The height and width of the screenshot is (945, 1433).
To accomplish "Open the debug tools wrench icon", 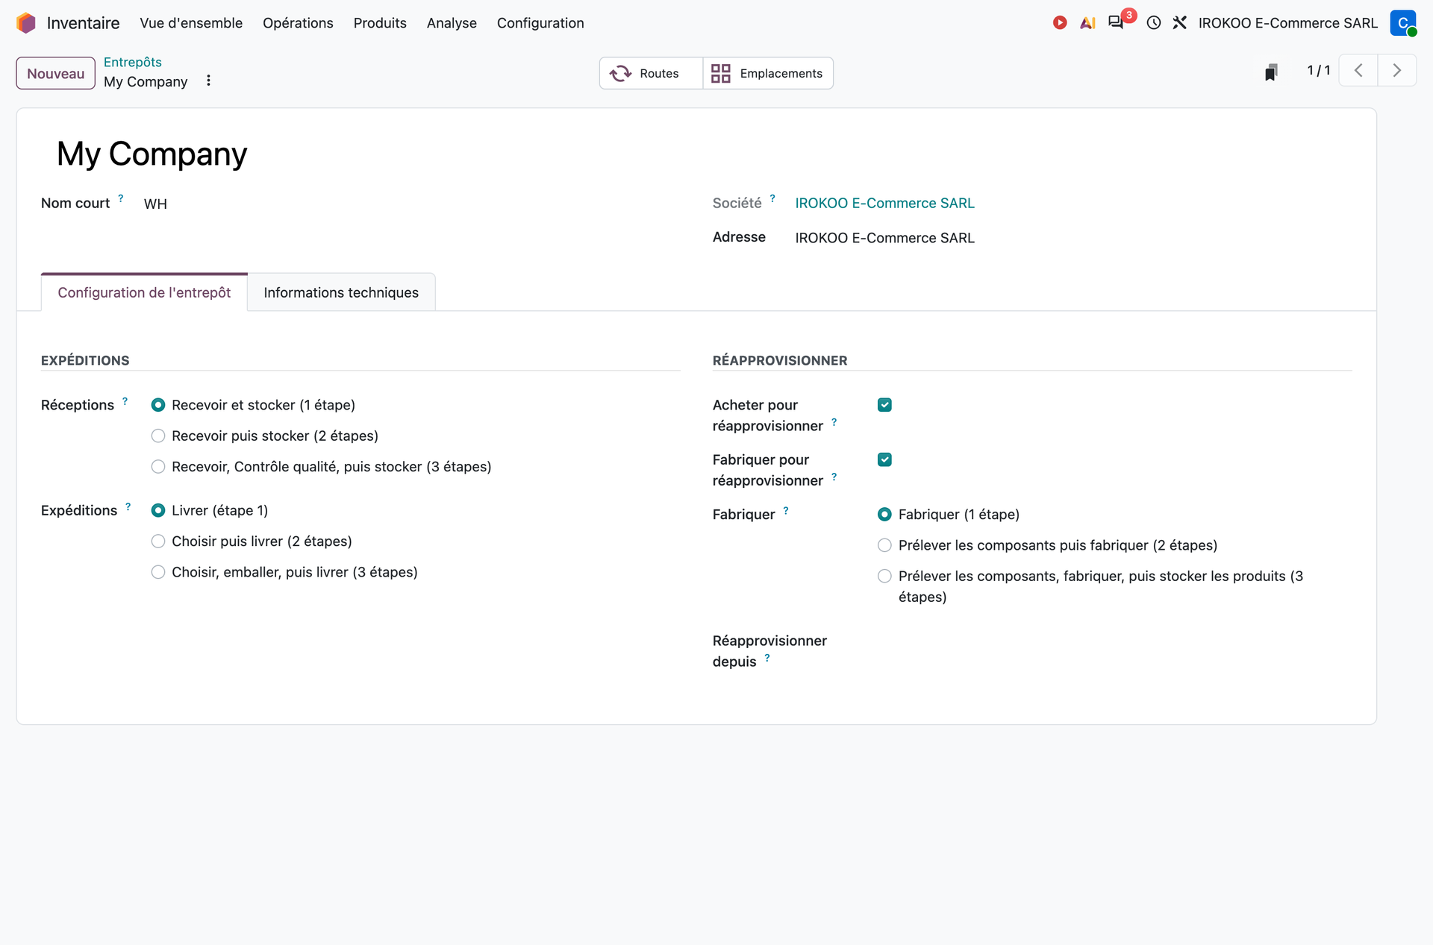I will click(1180, 23).
